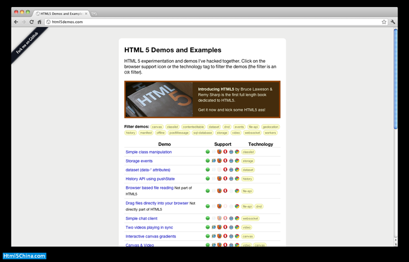This screenshot has height=262, width=409.
Task: Select the HTML5 Demos and Examples browser tab
Action: 62,14
